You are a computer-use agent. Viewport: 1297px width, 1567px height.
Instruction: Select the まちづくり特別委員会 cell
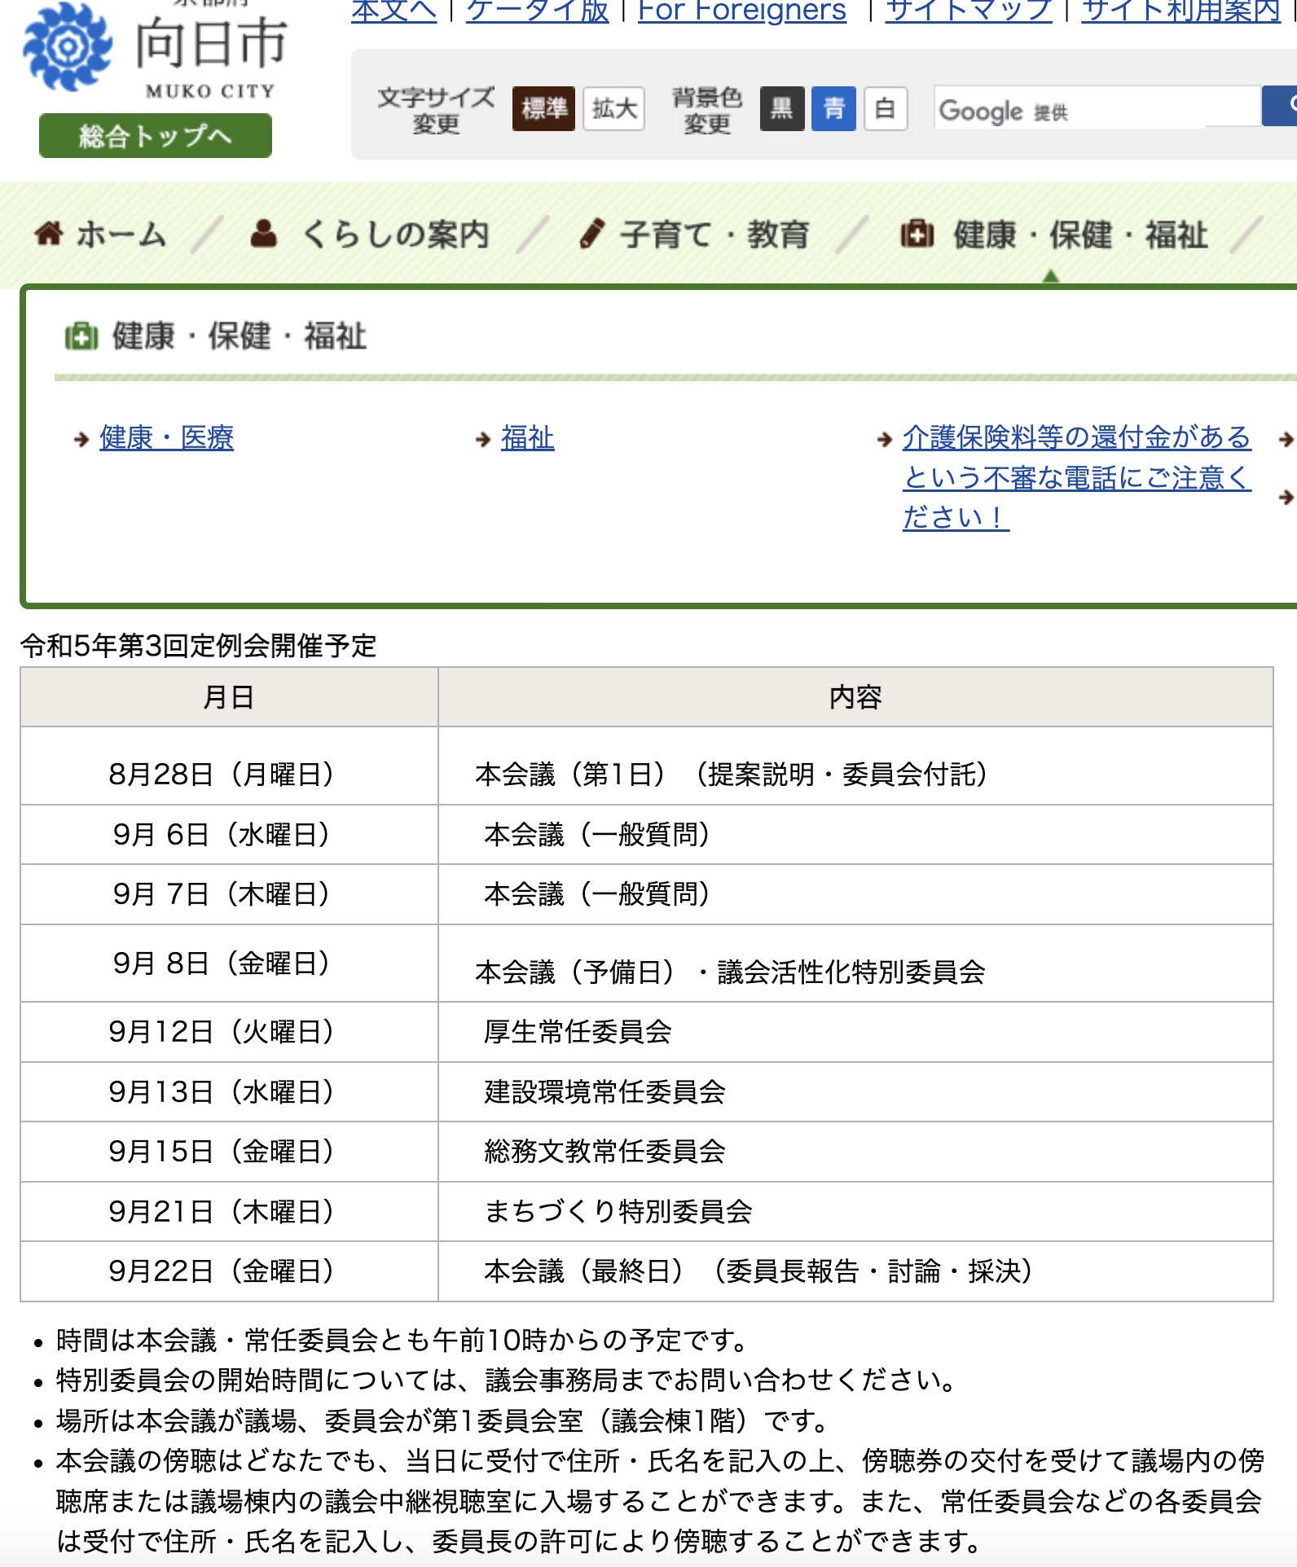855,1212
